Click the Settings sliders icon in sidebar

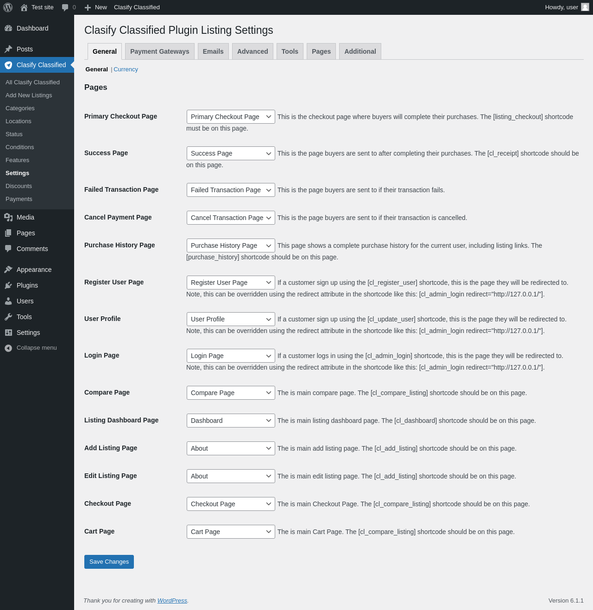(8, 333)
